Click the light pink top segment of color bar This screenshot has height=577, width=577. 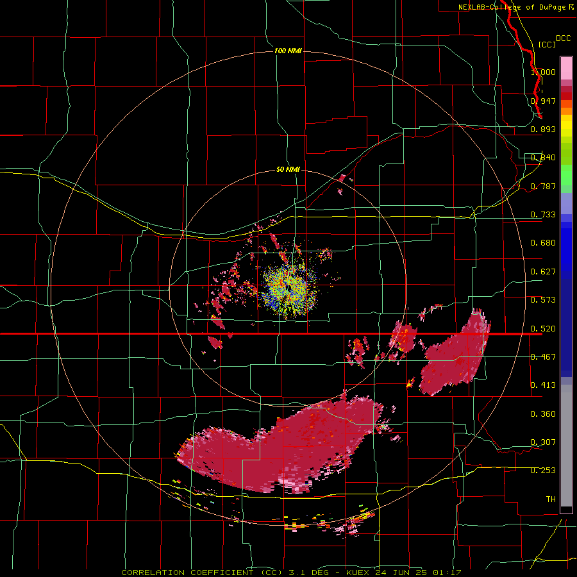pos(566,69)
